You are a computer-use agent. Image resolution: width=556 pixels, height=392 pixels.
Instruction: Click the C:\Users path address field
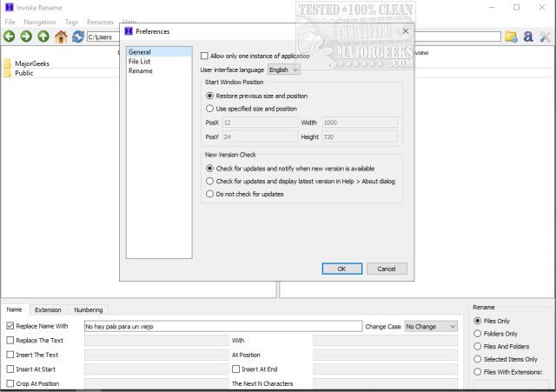pos(103,37)
